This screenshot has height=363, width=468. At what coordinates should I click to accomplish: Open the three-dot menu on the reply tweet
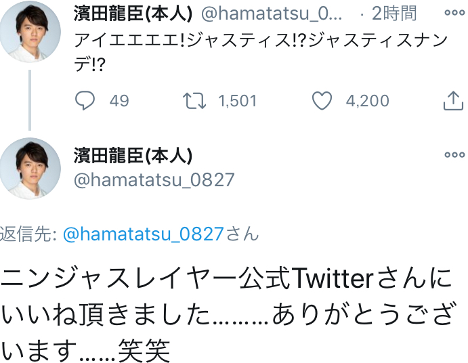coord(454,154)
